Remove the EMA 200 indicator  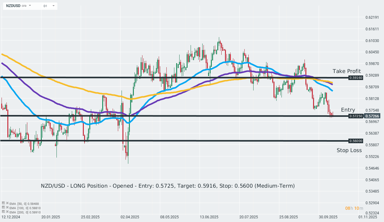(7, 212)
